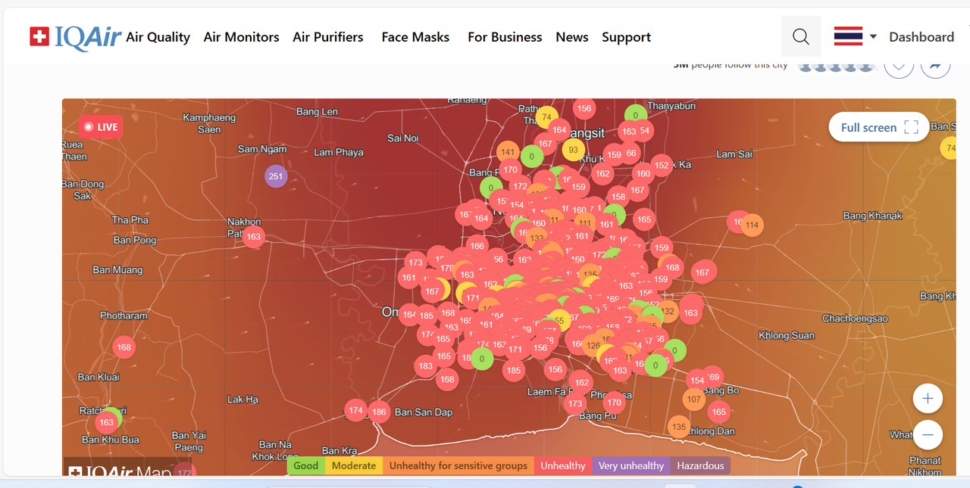This screenshot has width=970, height=488.
Task: Select the 174 marker near Ban San Dap
Action: [x=355, y=410]
